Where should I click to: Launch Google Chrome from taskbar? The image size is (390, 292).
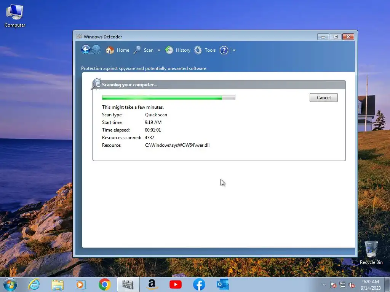[104, 284]
